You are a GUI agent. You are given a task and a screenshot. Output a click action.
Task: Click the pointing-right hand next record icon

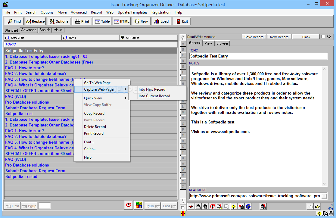[317, 207]
